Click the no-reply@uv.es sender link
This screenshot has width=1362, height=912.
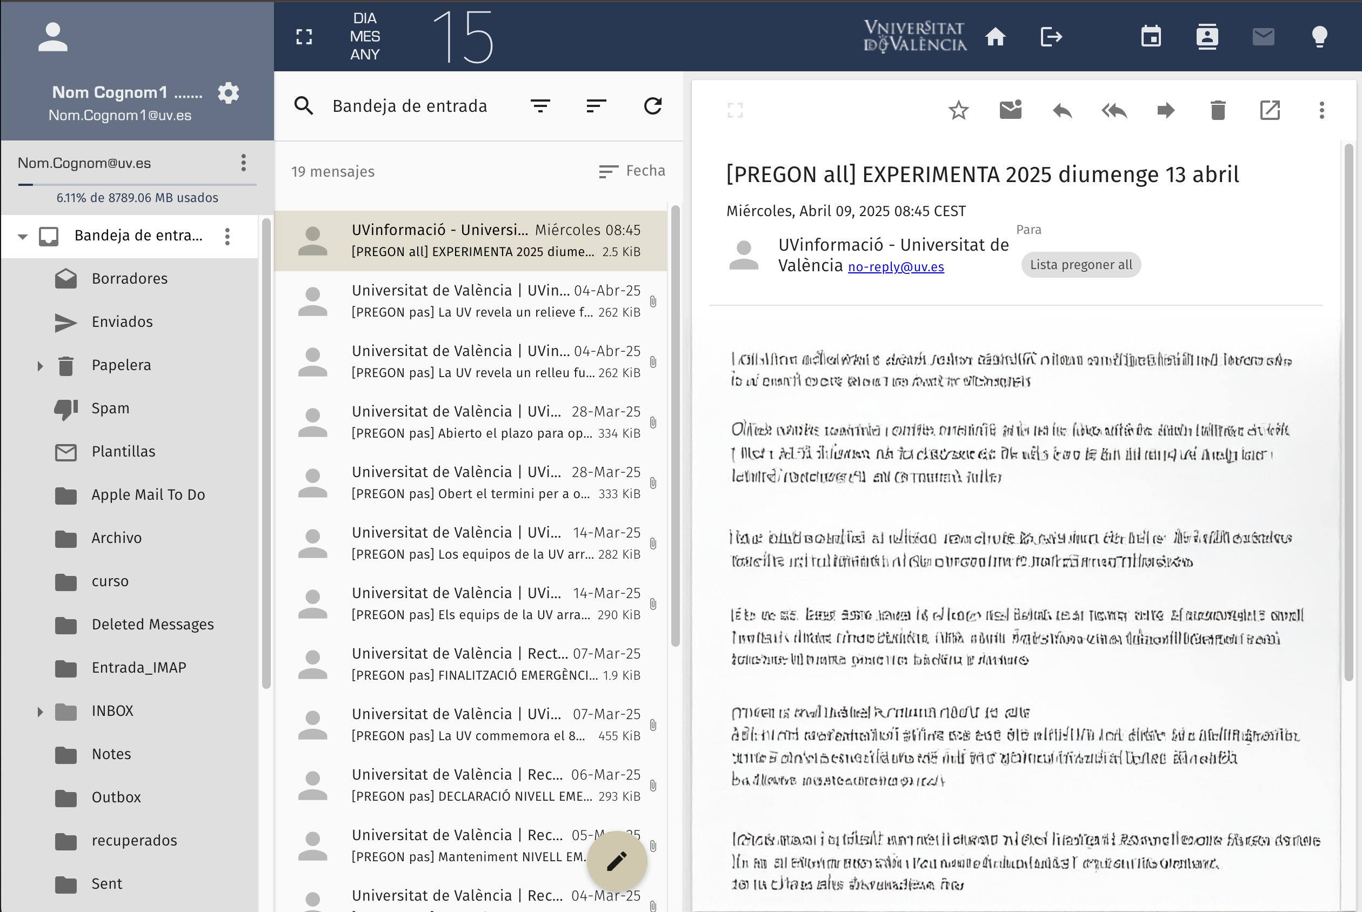[x=896, y=267]
